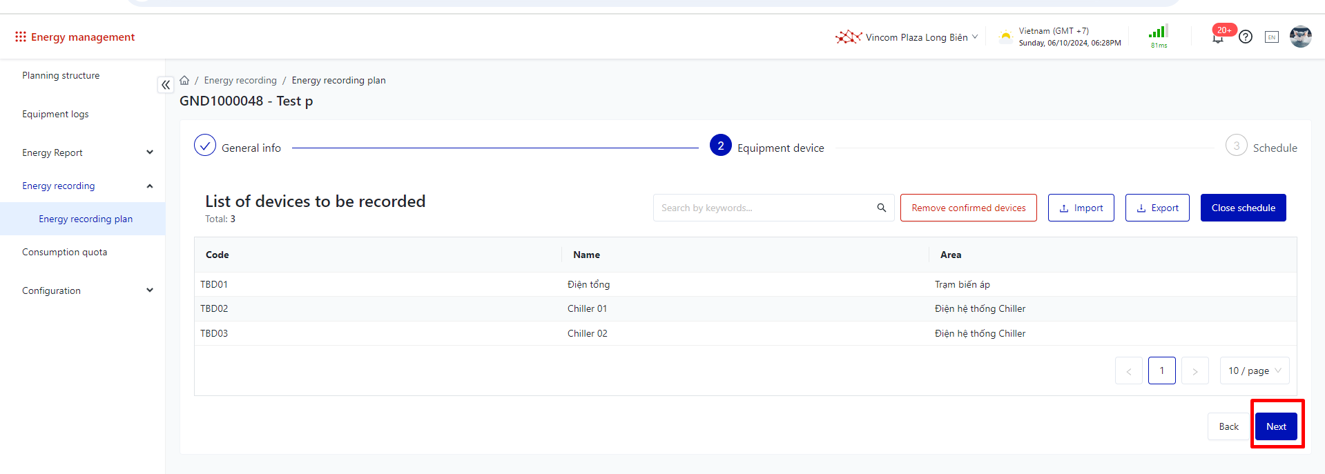Click Remove confirmed devices button
Viewport: 1325px width, 474px height.
pyautogui.click(x=968, y=208)
